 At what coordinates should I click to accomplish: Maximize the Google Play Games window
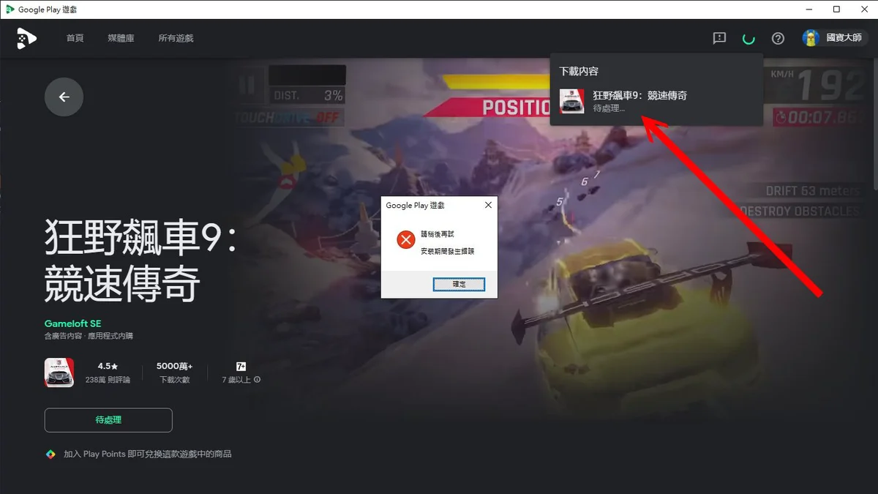[x=836, y=10]
